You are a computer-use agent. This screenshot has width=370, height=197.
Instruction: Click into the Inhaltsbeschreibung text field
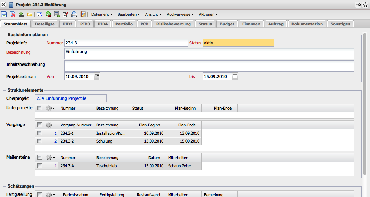click(209, 66)
